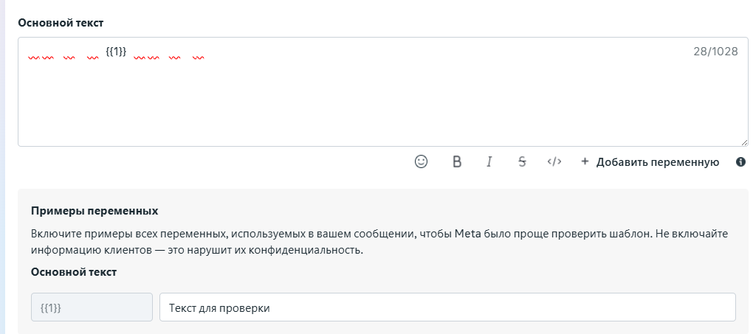
Task: Toggle bold formatting
Action: 457,161
